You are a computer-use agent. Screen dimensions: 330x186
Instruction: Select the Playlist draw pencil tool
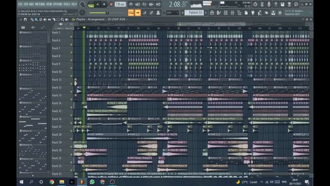32,20
